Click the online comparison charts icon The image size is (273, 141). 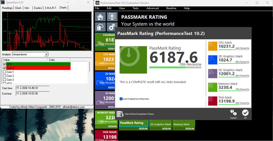[120, 114]
